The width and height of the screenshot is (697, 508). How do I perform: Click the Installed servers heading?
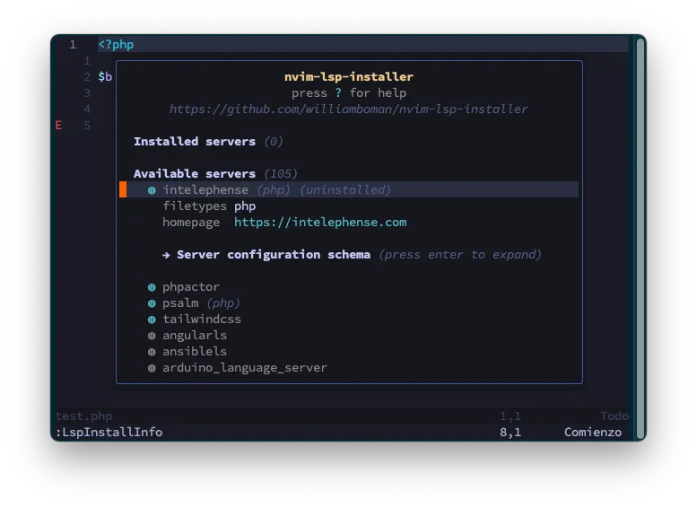click(195, 142)
